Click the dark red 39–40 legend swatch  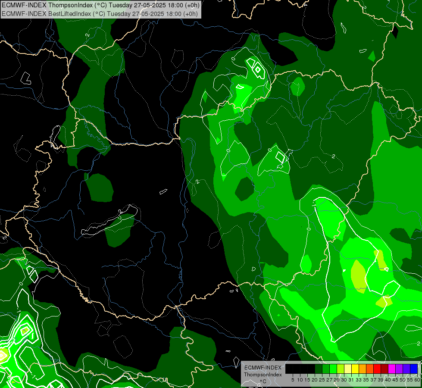(384, 369)
